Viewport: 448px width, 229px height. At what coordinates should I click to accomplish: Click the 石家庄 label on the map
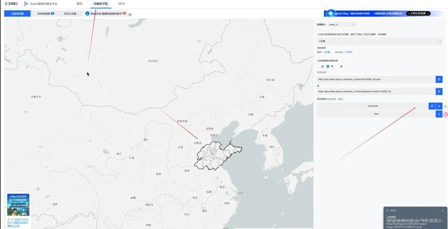198,142
